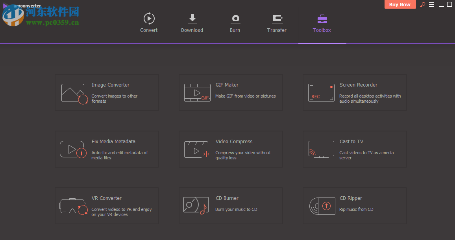Viewport: 455px width, 240px height.
Task: Click the CD Burner disc icon
Action: coord(196,205)
